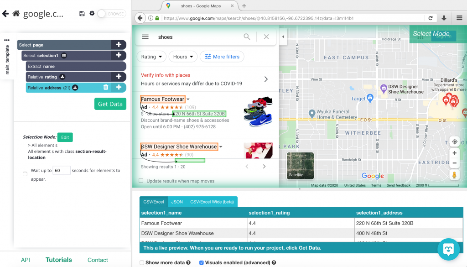Screen dimensions: 467x267
Task: Open the list icon next to selection1
Action: coord(63,55)
